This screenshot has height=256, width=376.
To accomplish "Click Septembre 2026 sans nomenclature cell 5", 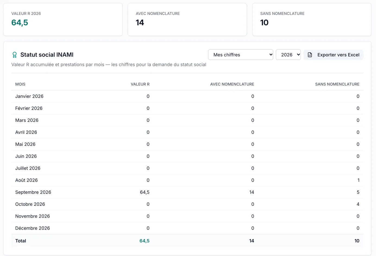I will [358, 192].
